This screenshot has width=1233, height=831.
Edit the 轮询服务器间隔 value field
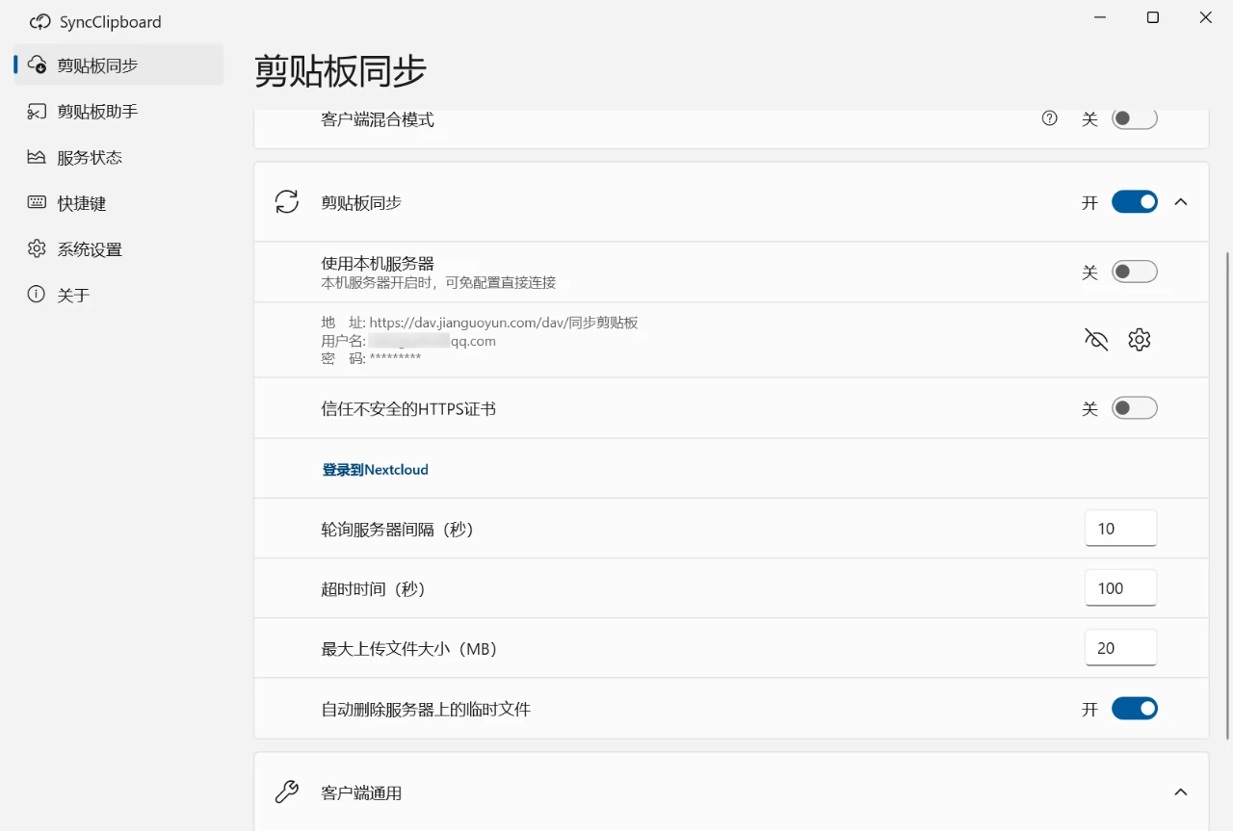pyautogui.click(x=1120, y=529)
